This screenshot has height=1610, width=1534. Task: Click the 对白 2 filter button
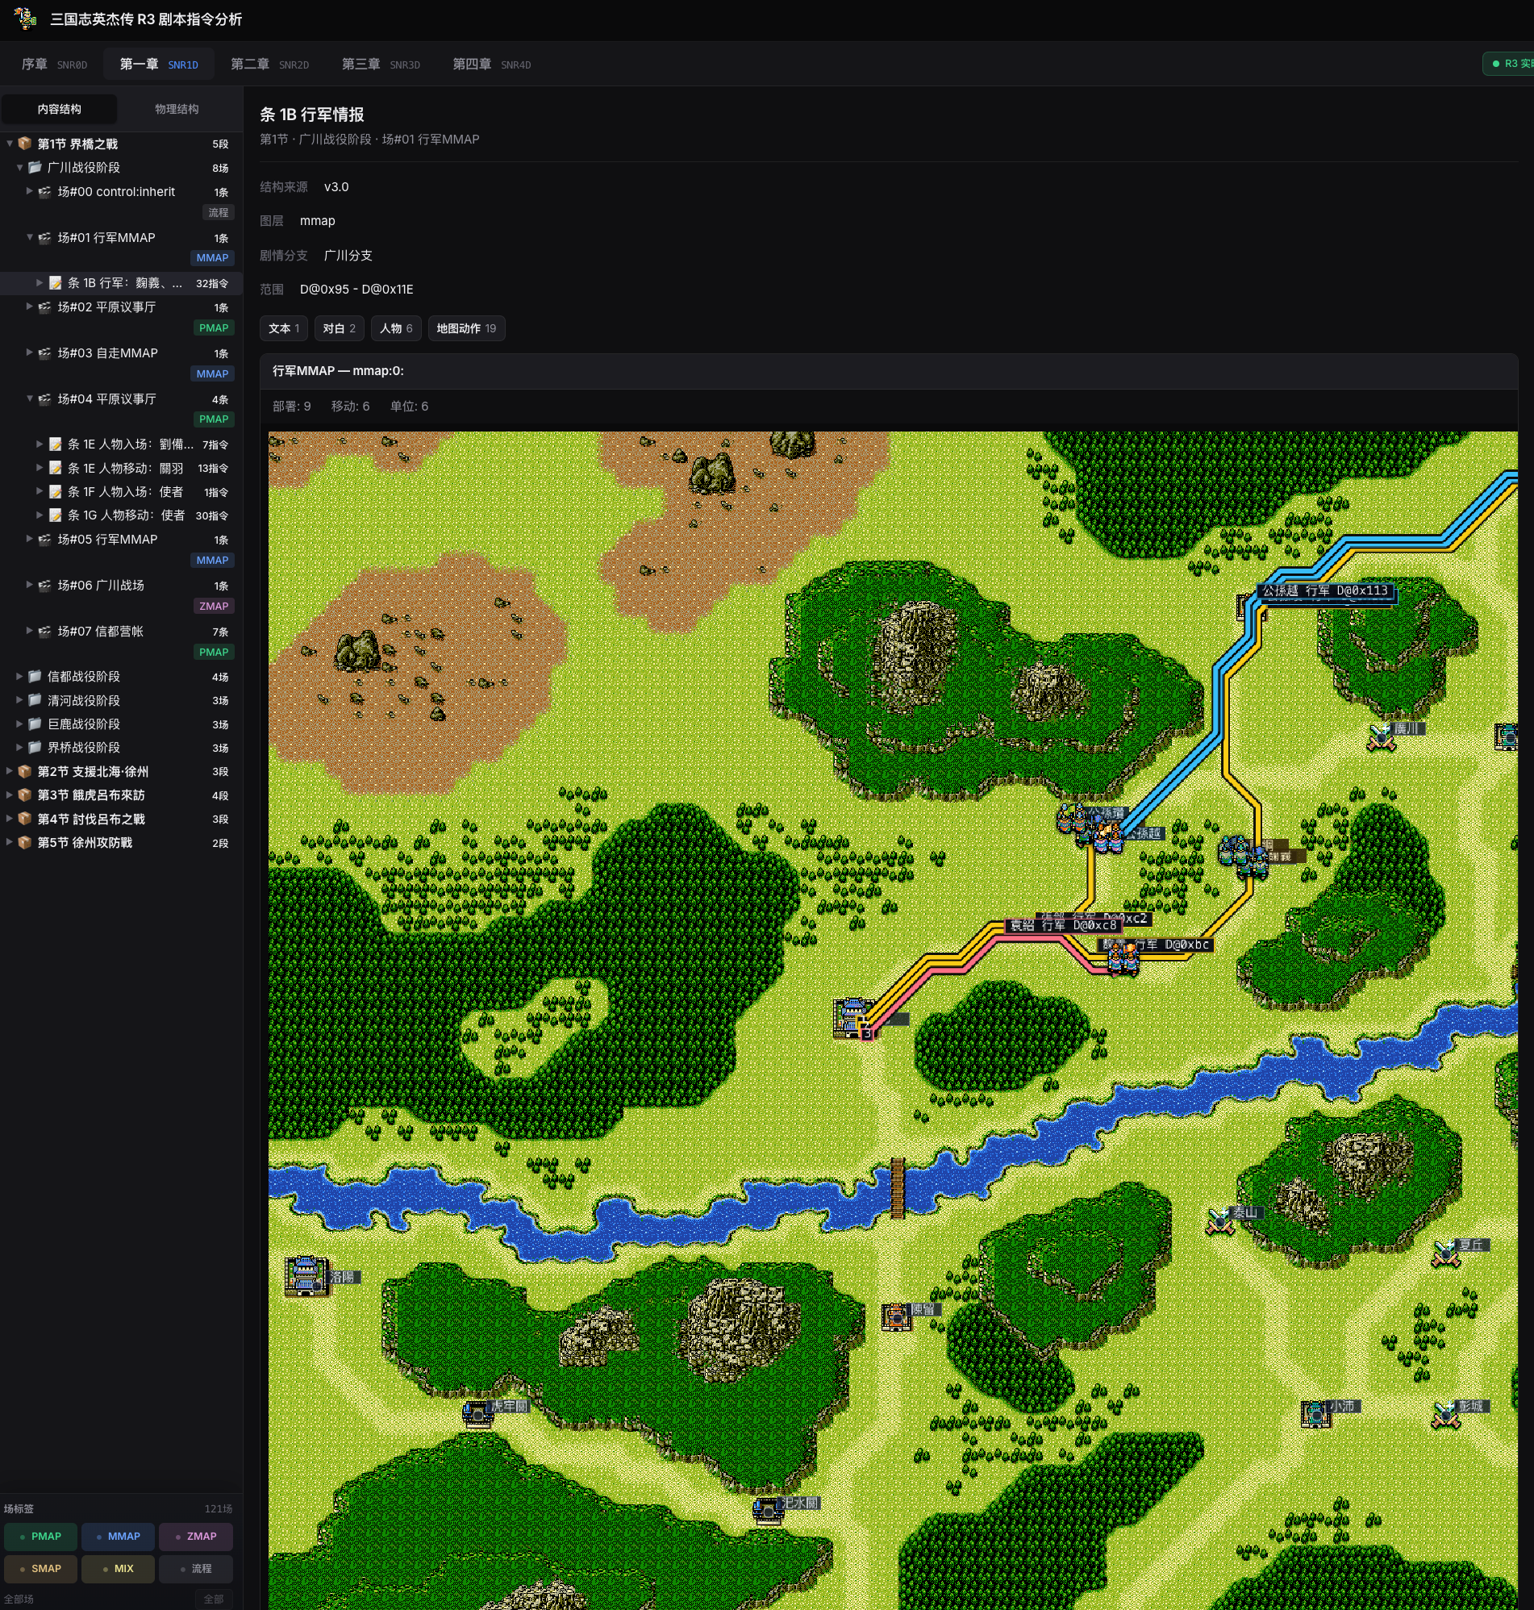pyautogui.click(x=339, y=327)
